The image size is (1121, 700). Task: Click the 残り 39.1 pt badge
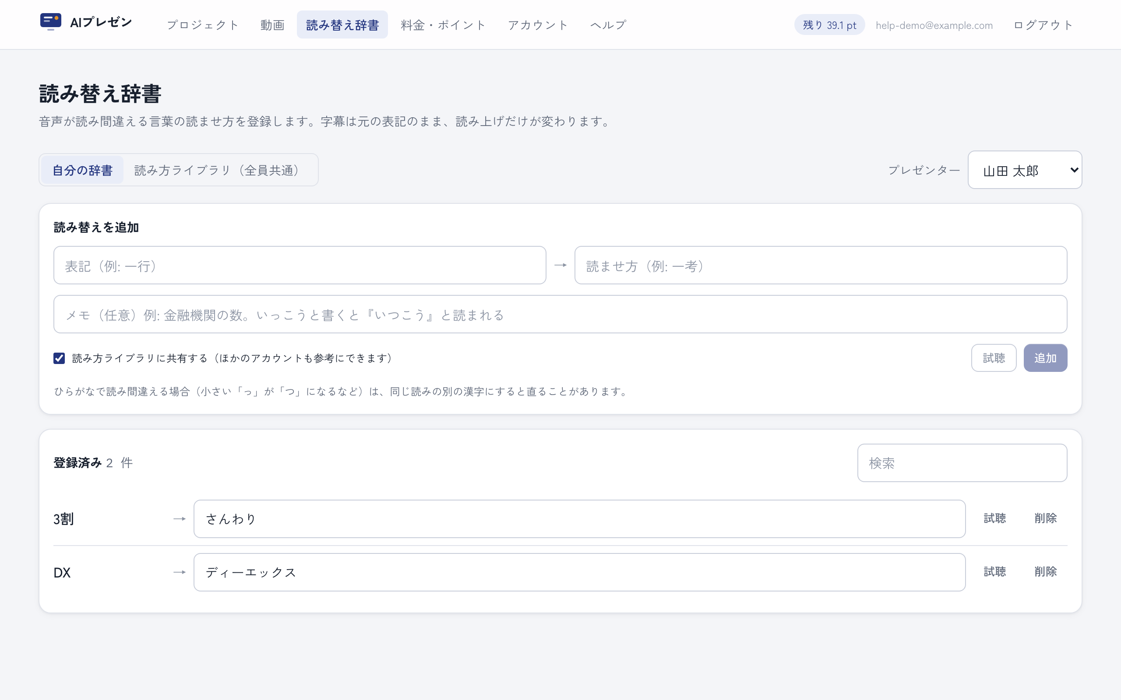pos(829,25)
